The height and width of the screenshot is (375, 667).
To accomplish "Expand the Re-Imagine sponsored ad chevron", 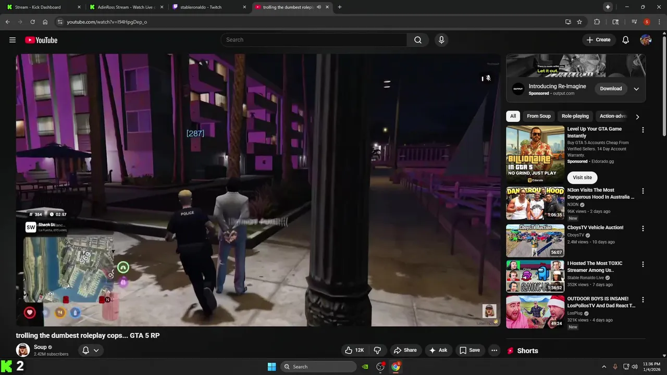I will coord(636,89).
